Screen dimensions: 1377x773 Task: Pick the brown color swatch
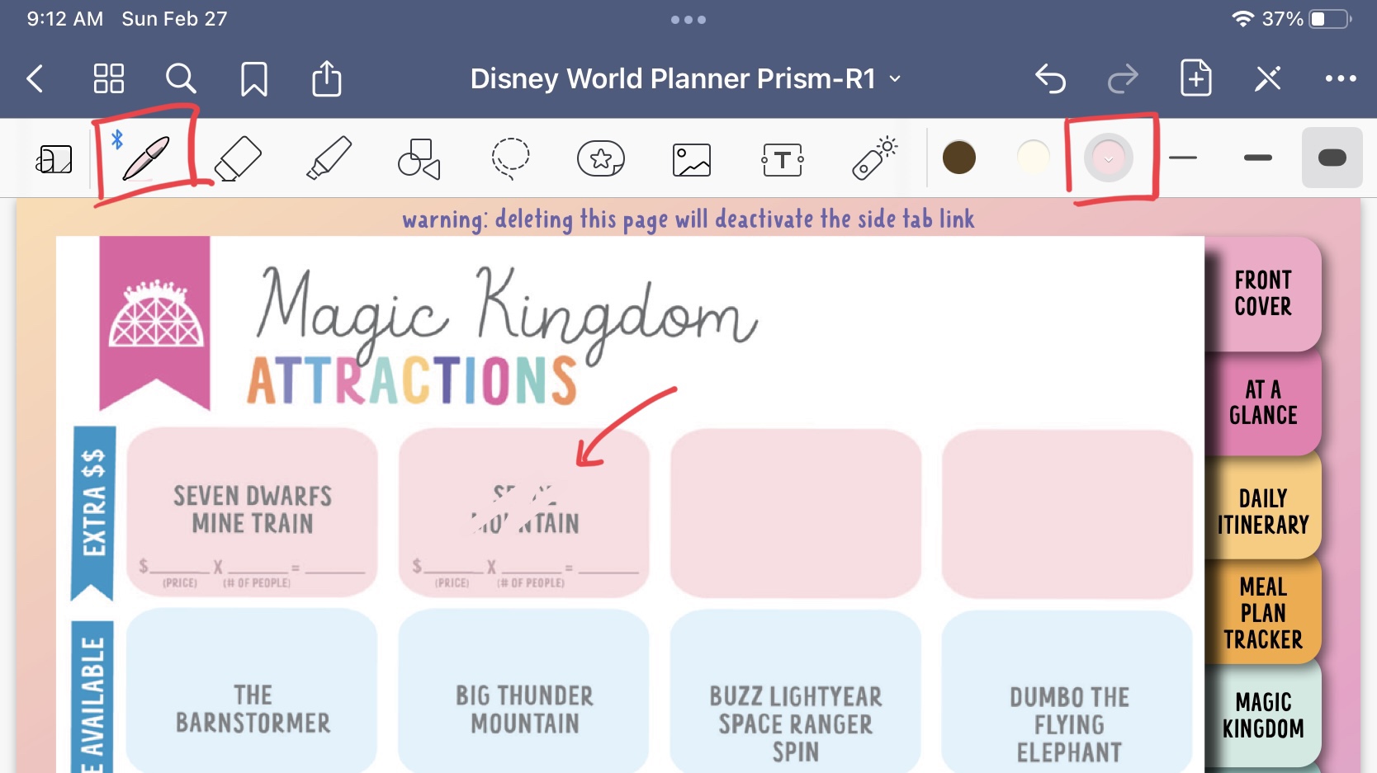click(x=959, y=158)
